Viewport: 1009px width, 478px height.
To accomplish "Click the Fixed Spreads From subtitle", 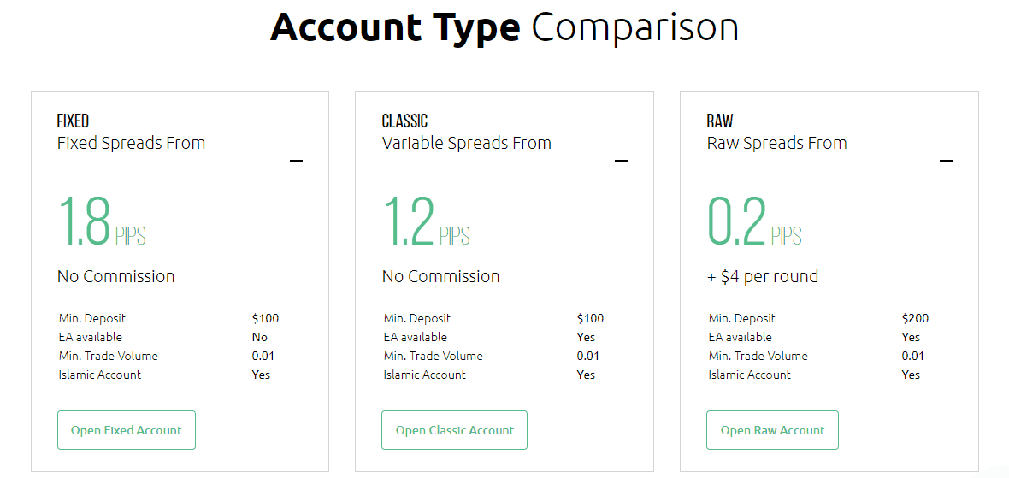I will click(x=131, y=143).
